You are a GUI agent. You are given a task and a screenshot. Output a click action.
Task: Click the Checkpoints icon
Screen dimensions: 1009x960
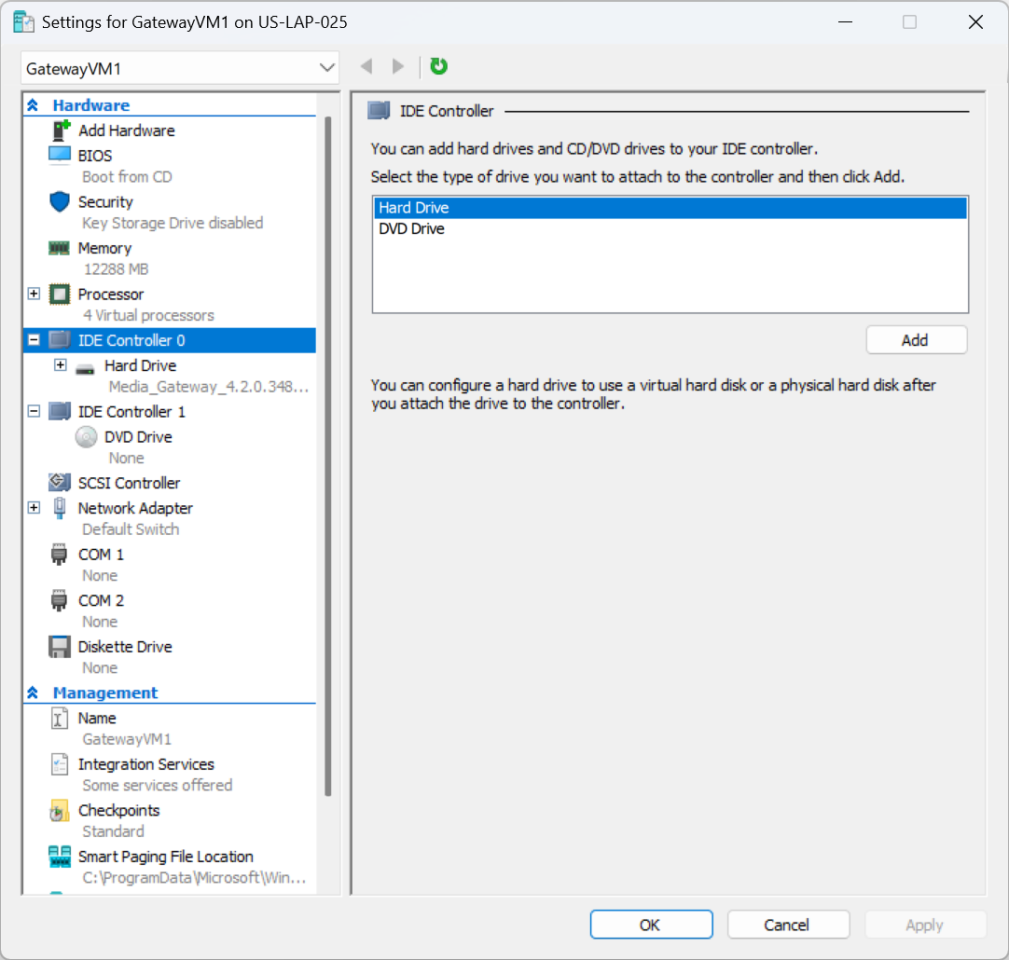tap(59, 811)
